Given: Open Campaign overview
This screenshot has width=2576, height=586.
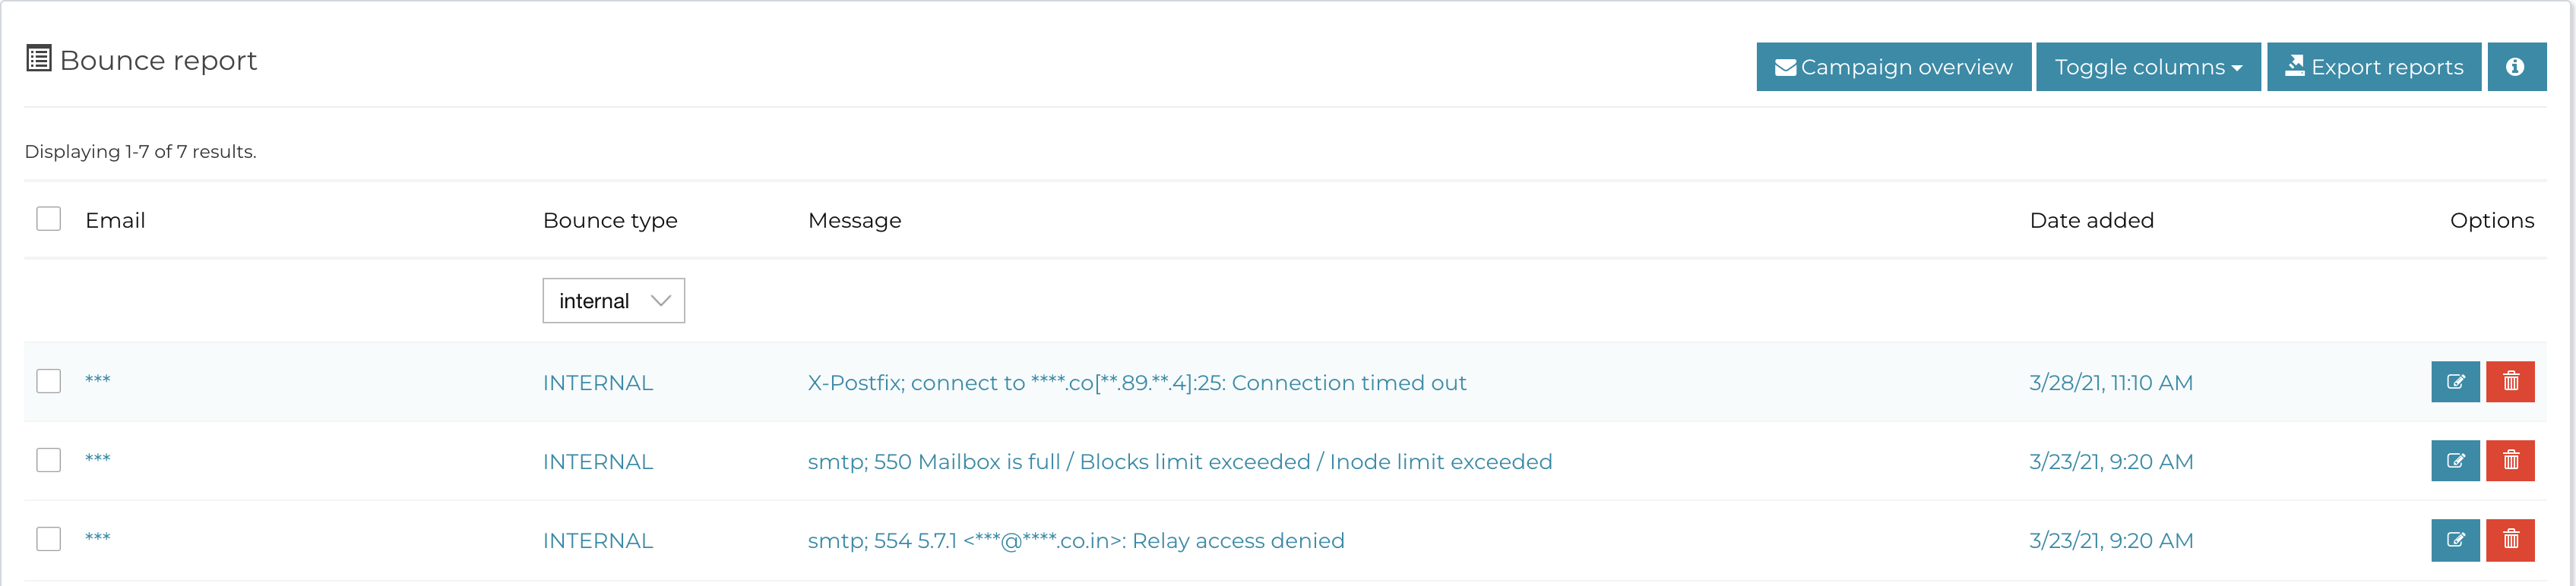Looking at the screenshot, I should click(1893, 67).
